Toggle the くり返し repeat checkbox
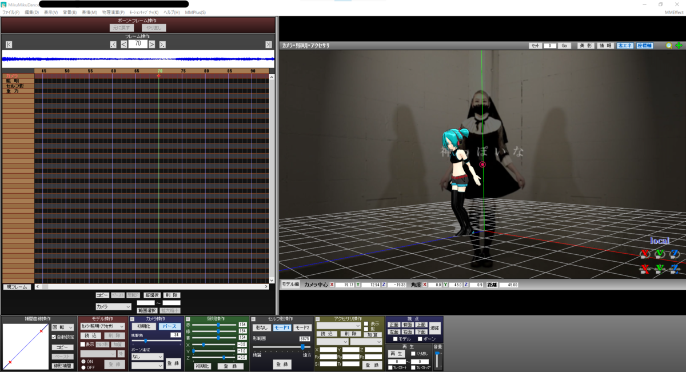The width and height of the screenshot is (686, 372). pos(413,354)
